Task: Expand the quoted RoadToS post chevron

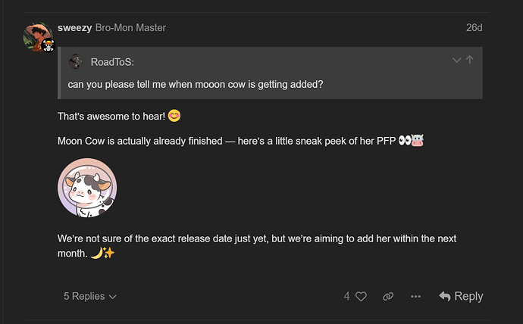Action: pyautogui.click(x=456, y=61)
